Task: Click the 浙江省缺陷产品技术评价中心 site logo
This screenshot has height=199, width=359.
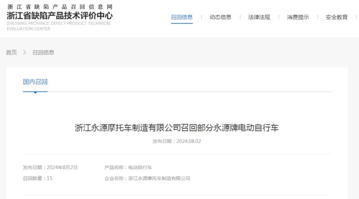Action: 60,16
